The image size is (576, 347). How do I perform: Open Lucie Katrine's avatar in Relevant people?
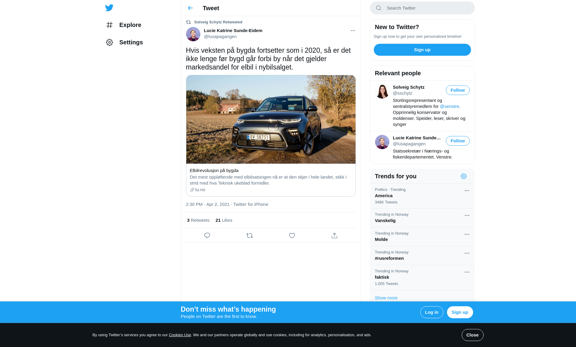382,142
